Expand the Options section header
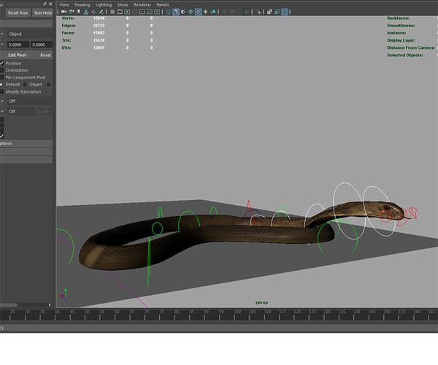Screen dimensions: 438x365 [x=26, y=143]
